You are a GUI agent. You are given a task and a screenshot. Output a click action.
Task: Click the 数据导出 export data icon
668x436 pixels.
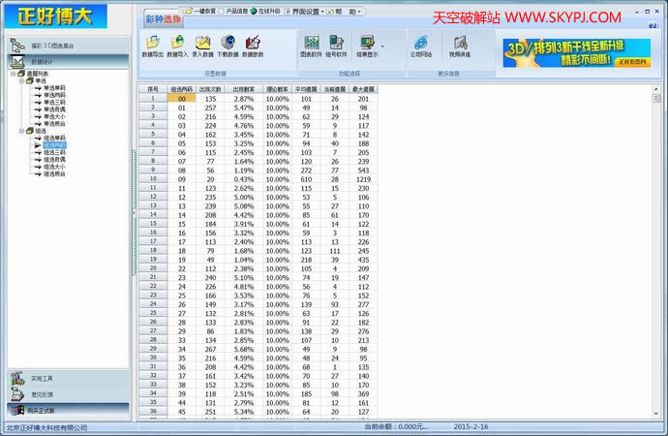pyautogui.click(x=153, y=45)
